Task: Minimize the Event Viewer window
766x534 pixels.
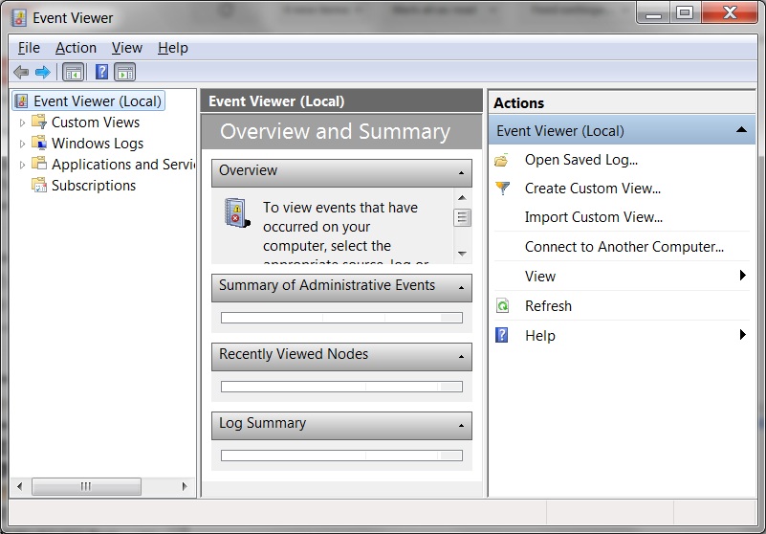Action: click(x=653, y=12)
